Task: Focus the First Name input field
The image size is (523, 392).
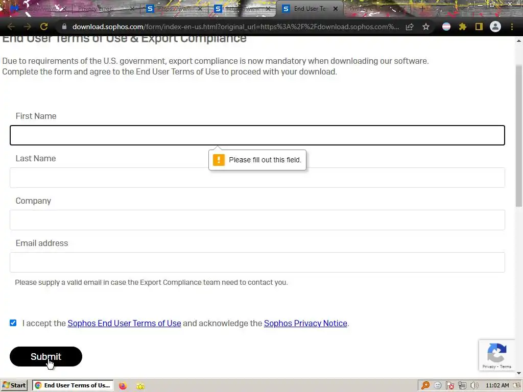Action: click(257, 135)
